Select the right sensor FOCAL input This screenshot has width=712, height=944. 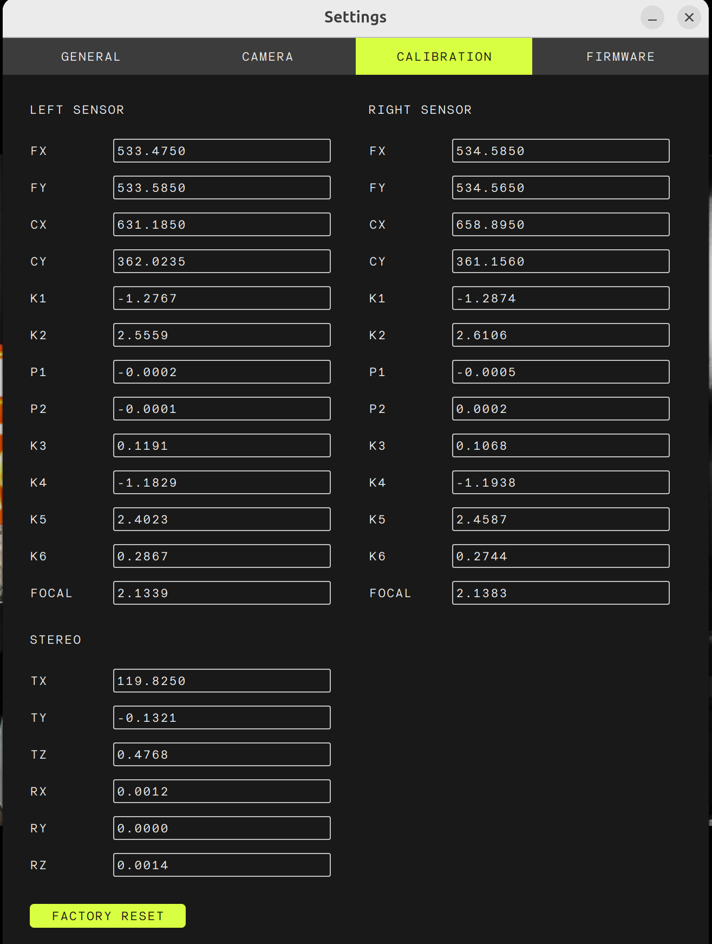click(x=560, y=593)
